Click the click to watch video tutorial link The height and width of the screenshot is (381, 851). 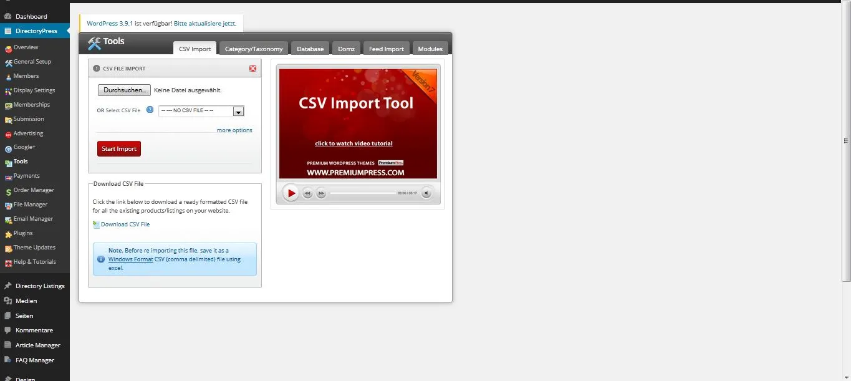353,143
